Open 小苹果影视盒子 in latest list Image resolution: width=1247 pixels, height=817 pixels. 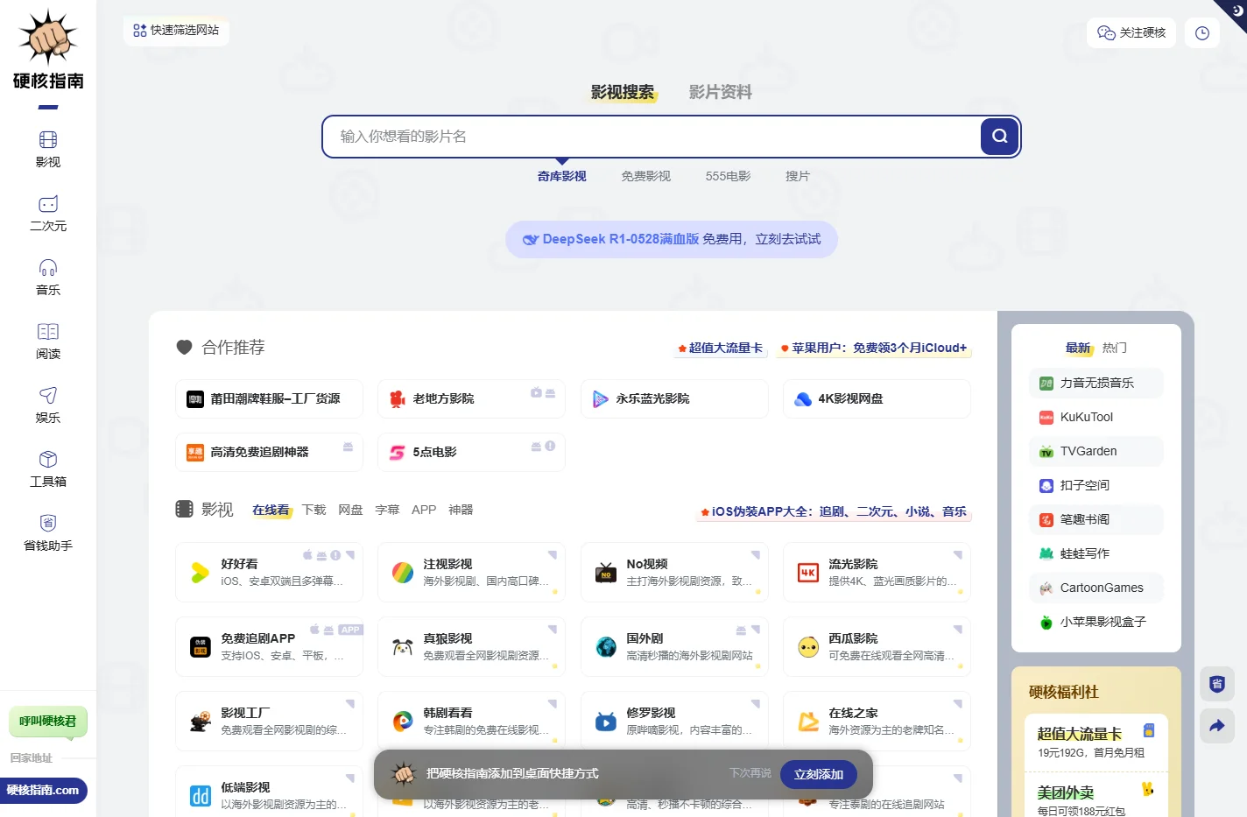1096,622
